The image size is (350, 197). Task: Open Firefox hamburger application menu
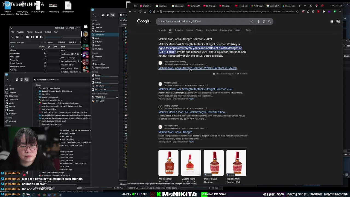pos(340,11)
